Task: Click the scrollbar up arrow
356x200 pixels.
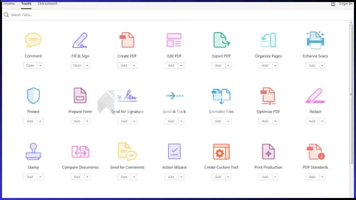Action: click(x=351, y=22)
